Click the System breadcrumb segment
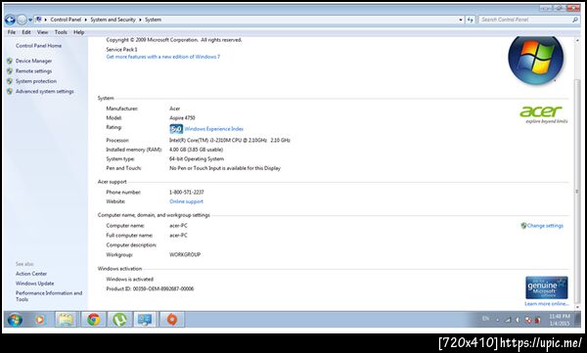The width and height of the screenshot is (587, 353). [154, 20]
